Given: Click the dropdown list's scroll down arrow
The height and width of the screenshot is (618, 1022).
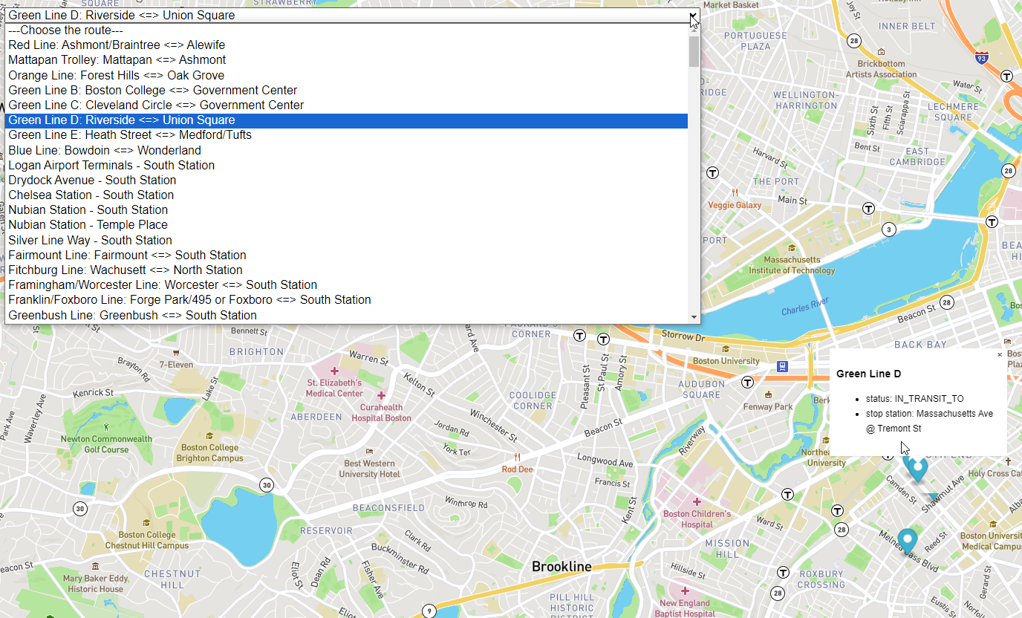Looking at the screenshot, I should 694,317.
